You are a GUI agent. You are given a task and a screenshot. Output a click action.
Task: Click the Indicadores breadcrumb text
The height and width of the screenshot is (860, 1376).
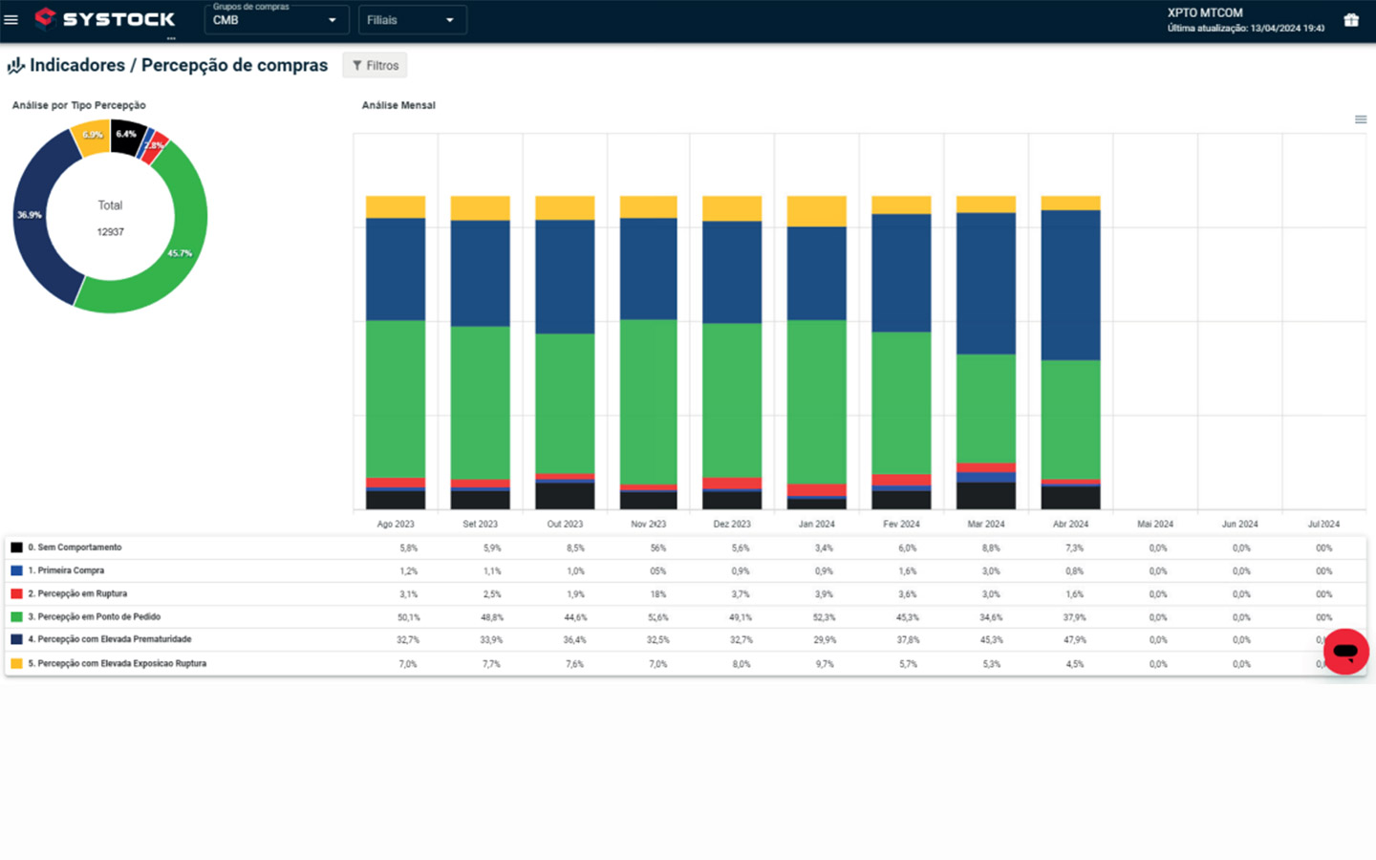(77, 66)
